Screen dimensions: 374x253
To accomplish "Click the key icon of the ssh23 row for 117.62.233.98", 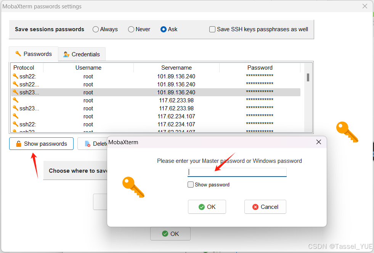I will 16,108.
